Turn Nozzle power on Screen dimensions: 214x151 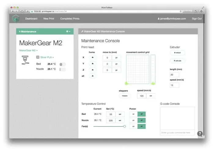pyautogui.click(x=134, y=120)
